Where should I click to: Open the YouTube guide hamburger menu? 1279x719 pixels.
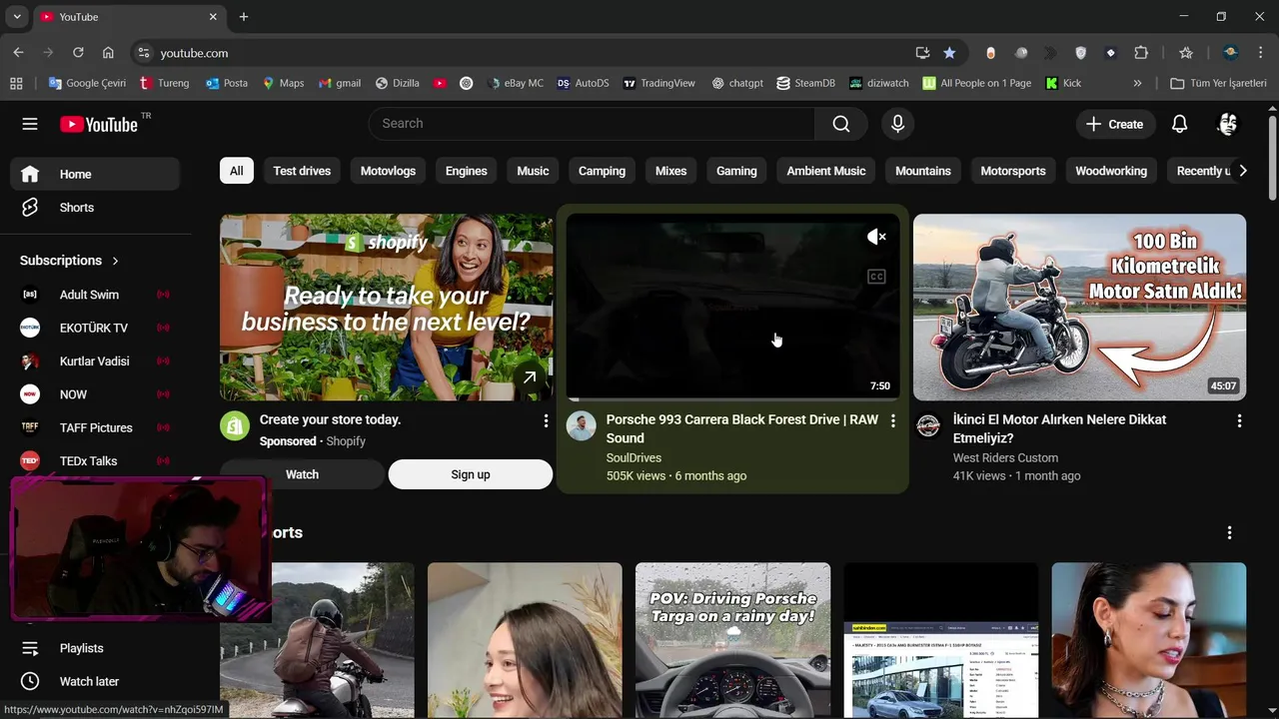coord(30,124)
